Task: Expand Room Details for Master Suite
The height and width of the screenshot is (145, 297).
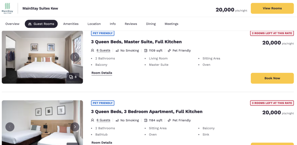Action: [102, 73]
